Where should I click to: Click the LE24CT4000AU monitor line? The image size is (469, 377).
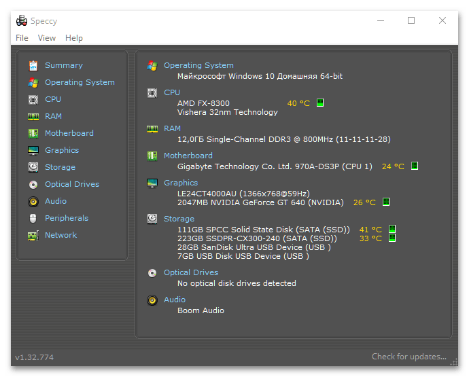pos(243,194)
